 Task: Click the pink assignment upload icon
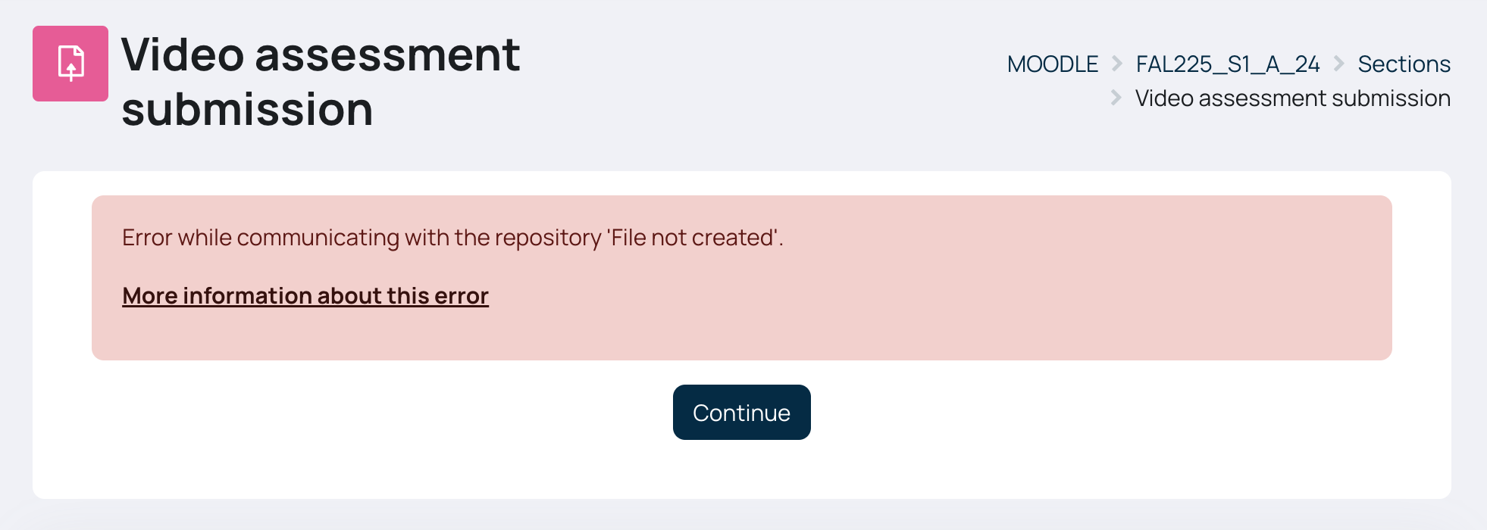tap(70, 64)
